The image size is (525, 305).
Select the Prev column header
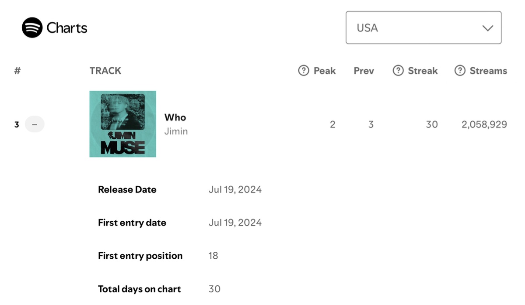364,71
